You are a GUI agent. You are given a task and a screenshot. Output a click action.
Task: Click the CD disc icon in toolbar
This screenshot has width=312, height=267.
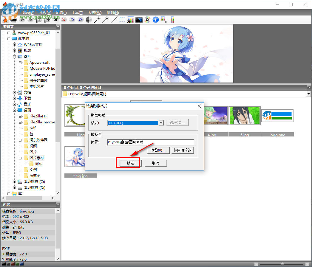[147, 20]
